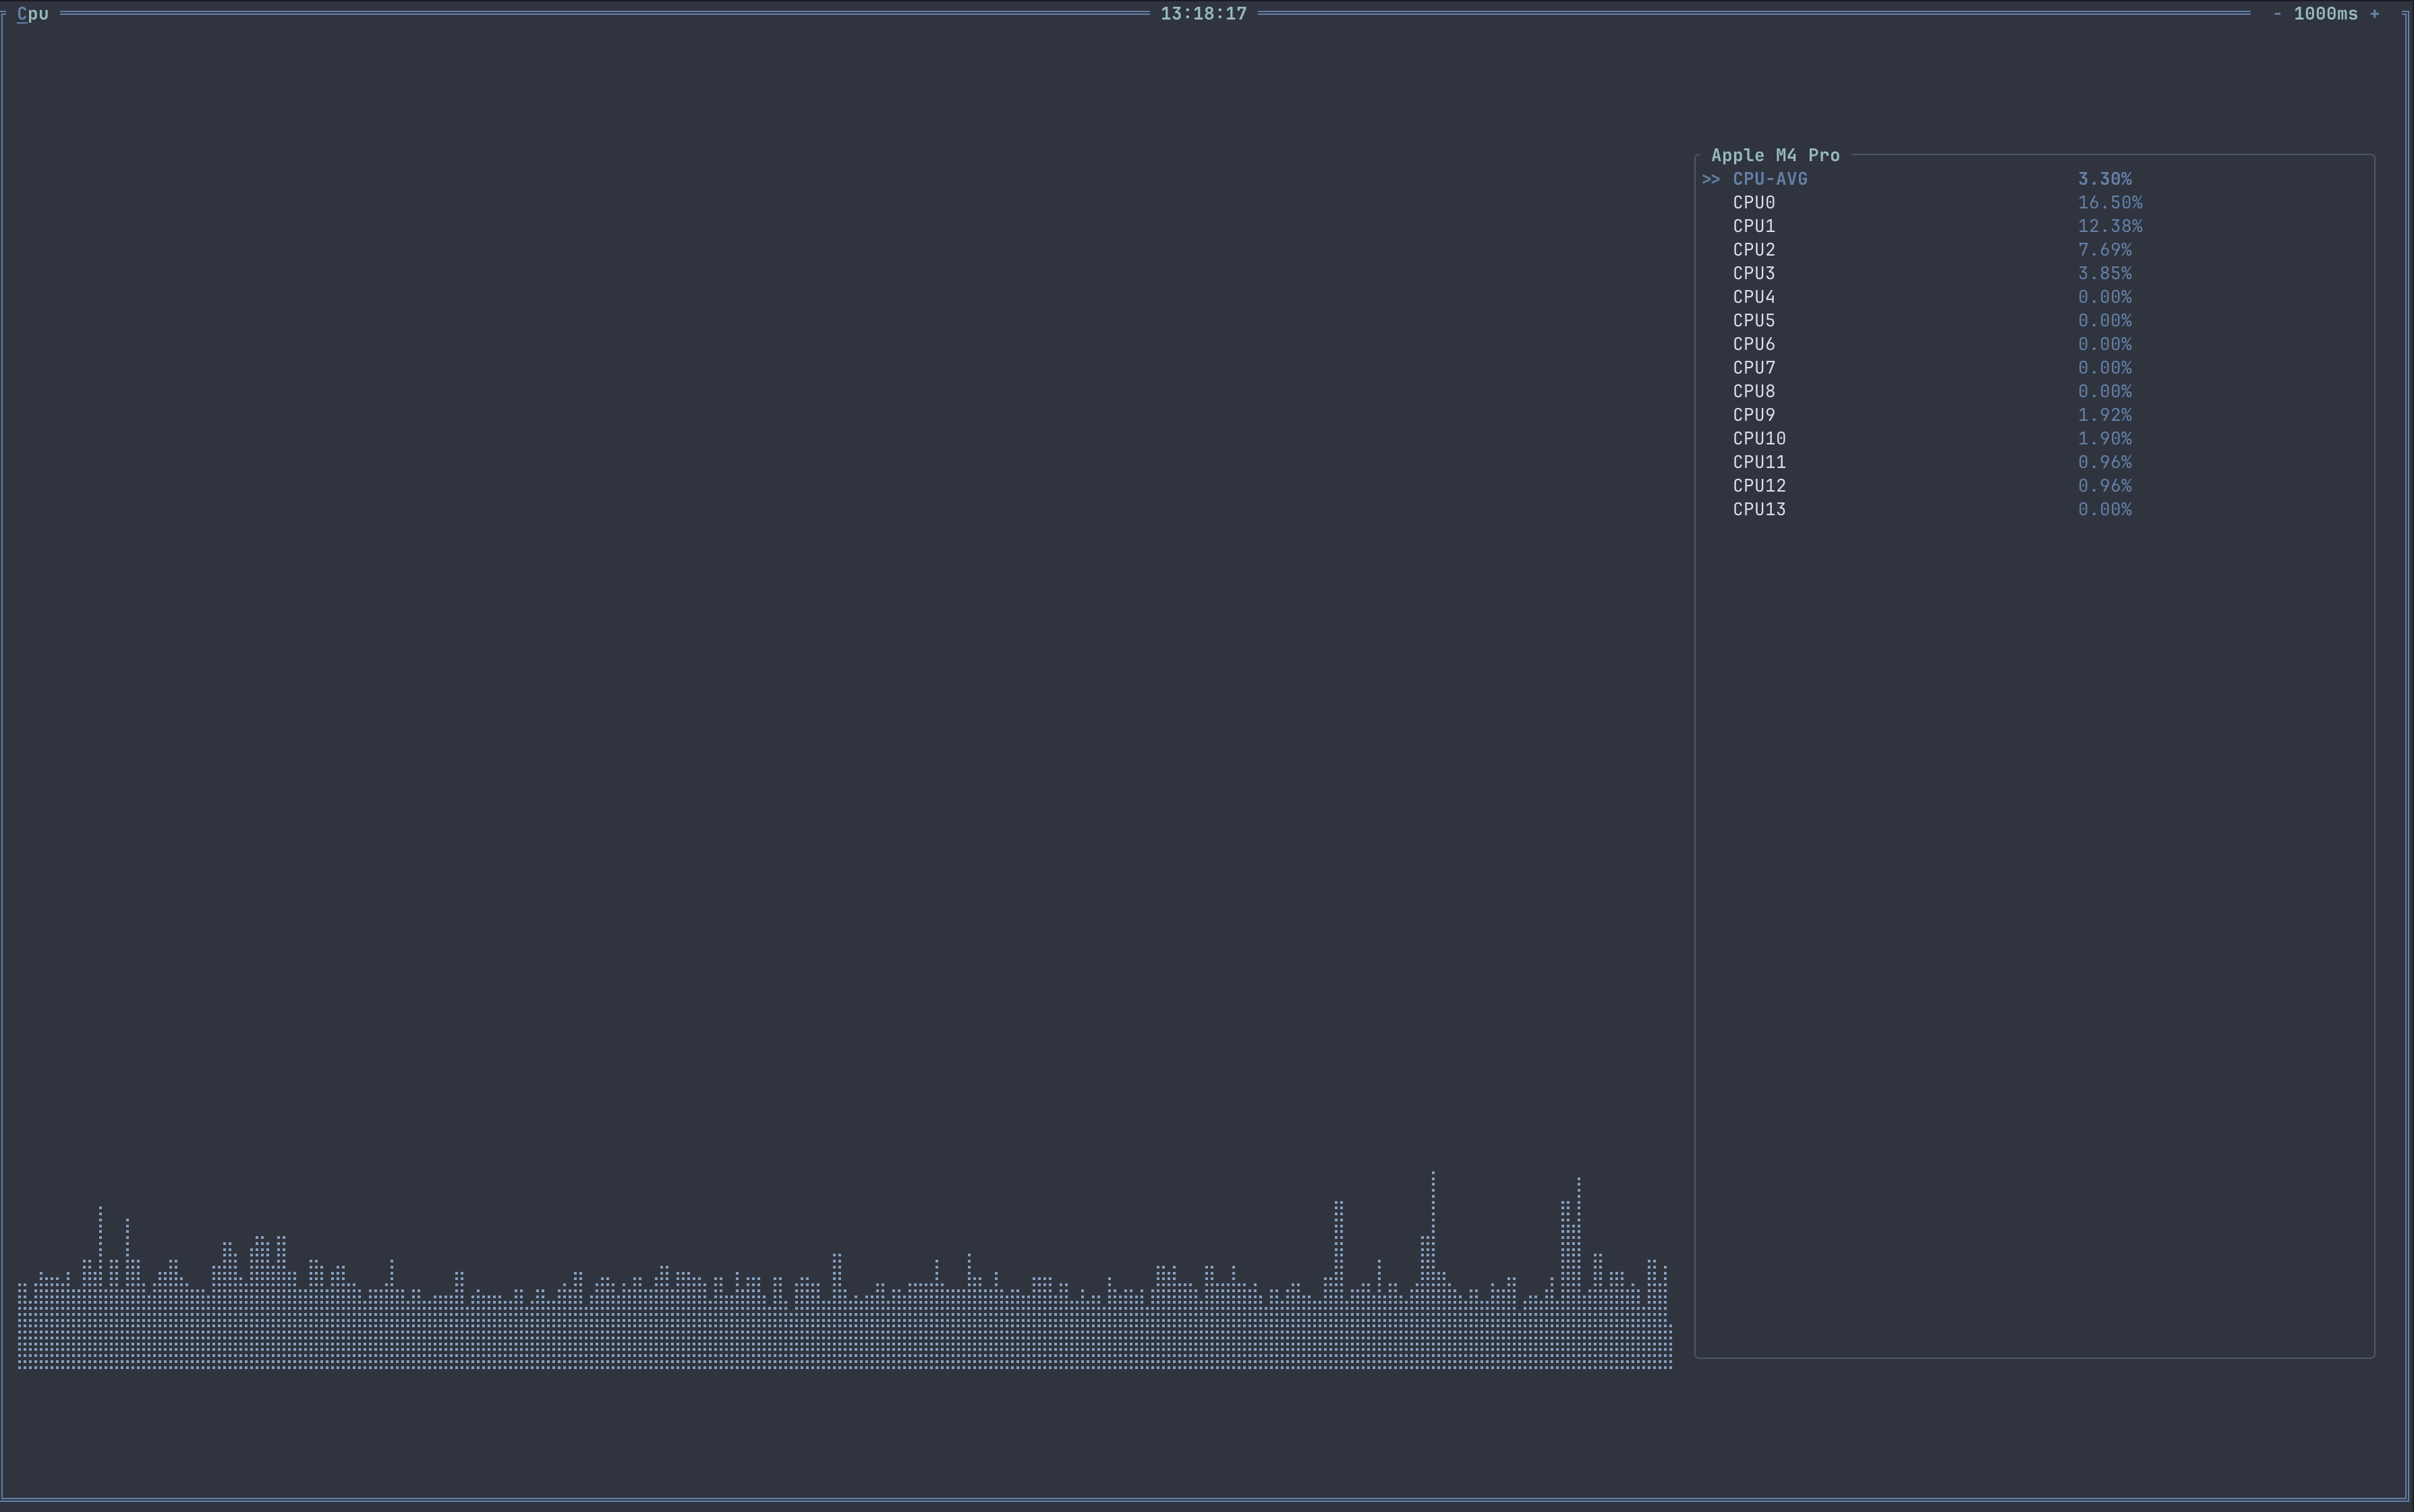Select CPU13 at bottom of core list
This screenshot has height=1512, width=2414.
(x=1758, y=509)
